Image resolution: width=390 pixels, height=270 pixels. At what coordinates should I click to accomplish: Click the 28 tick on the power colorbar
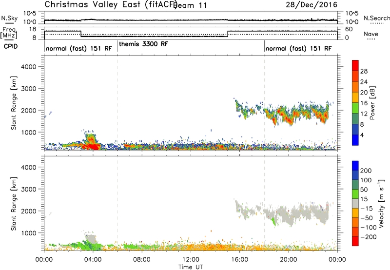coord(364,71)
